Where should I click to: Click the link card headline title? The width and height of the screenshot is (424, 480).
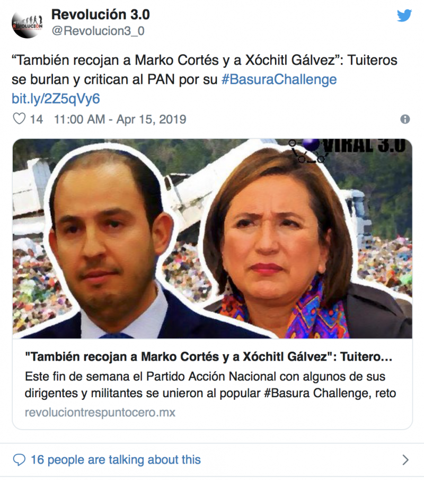click(x=208, y=356)
